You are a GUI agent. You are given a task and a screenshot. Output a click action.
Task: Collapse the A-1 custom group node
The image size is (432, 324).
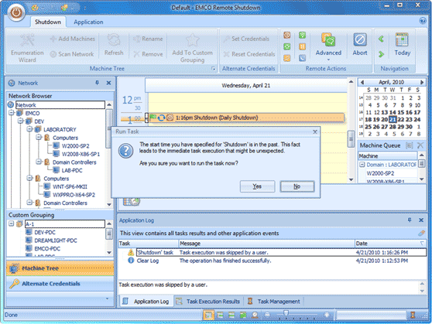(x=11, y=223)
